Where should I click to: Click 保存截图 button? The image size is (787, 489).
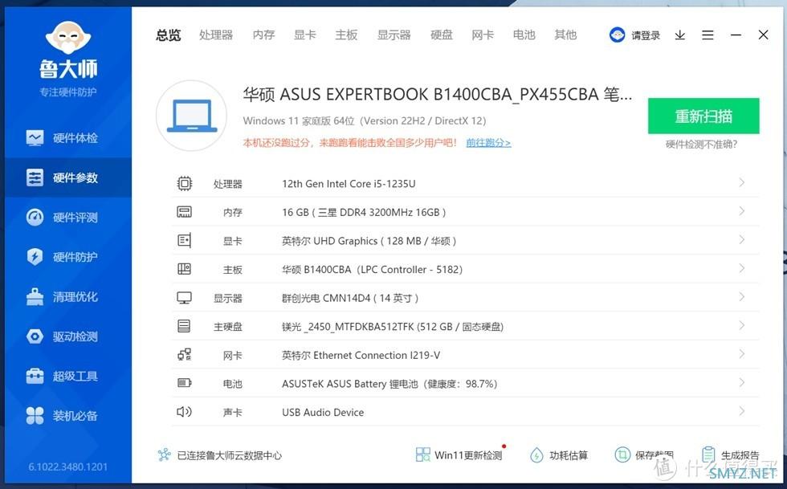pos(644,454)
